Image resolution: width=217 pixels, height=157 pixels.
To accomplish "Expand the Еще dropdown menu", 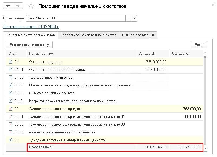I will coord(199,45).
